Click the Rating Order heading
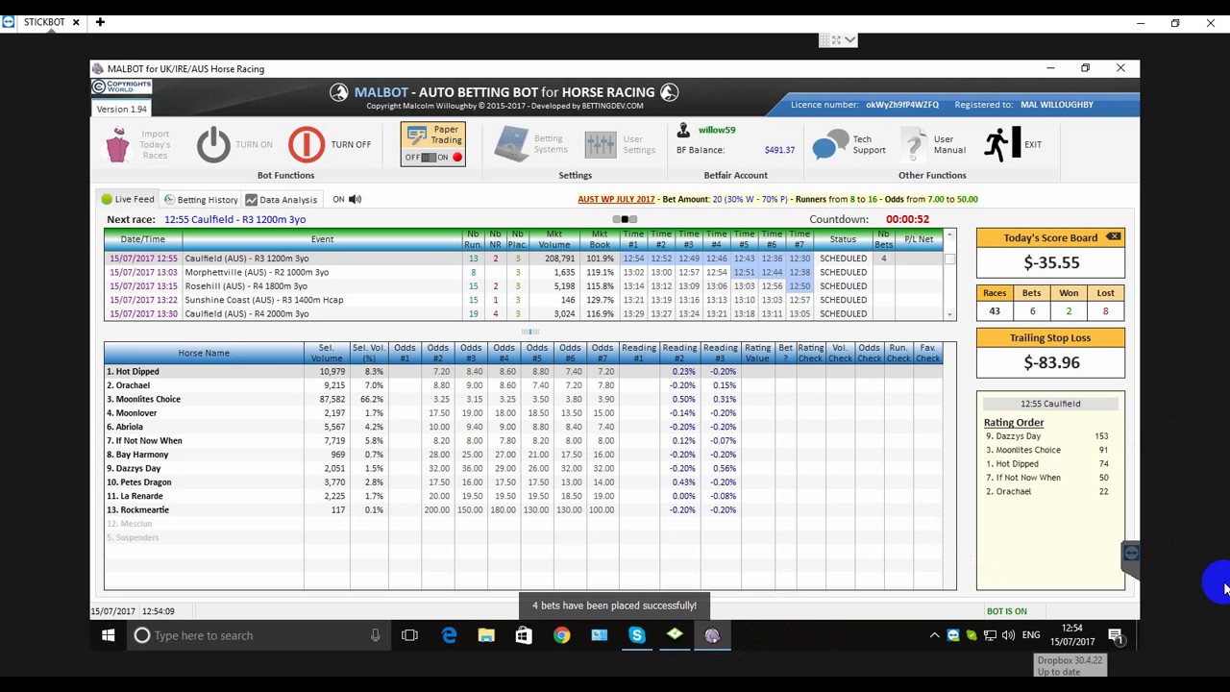 point(1014,422)
